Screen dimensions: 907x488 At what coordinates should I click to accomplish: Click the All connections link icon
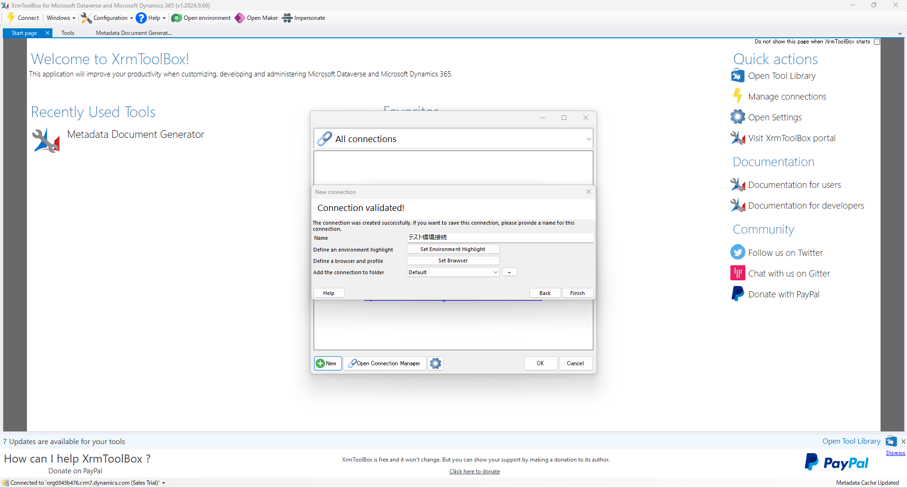325,138
